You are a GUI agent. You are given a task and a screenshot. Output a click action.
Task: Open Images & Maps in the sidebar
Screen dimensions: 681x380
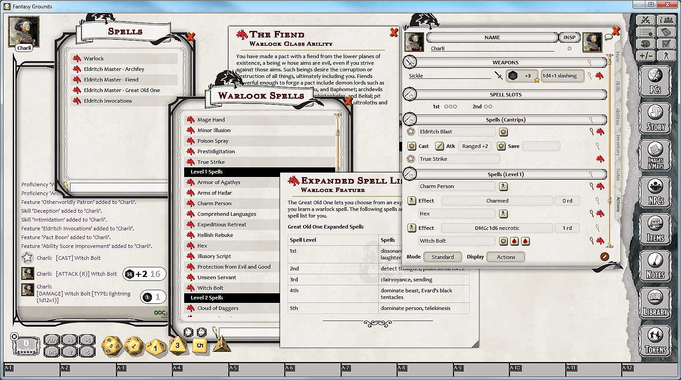click(655, 155)
